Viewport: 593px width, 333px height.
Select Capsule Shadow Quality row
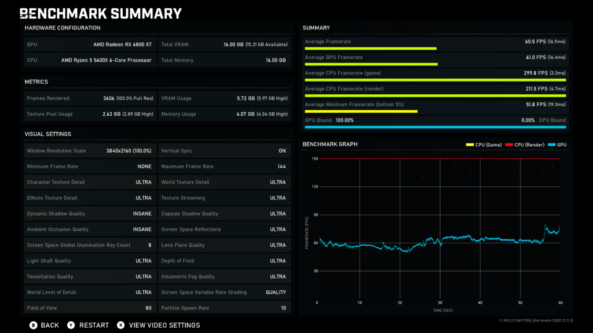tap(225, 214)
